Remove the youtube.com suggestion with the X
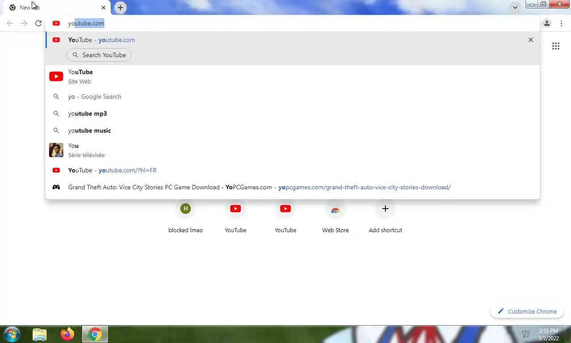Viewport: 571px width, 343px height. [531, 40]
